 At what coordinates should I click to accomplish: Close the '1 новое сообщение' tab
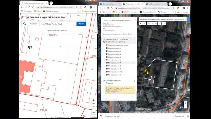pos(120,4)
